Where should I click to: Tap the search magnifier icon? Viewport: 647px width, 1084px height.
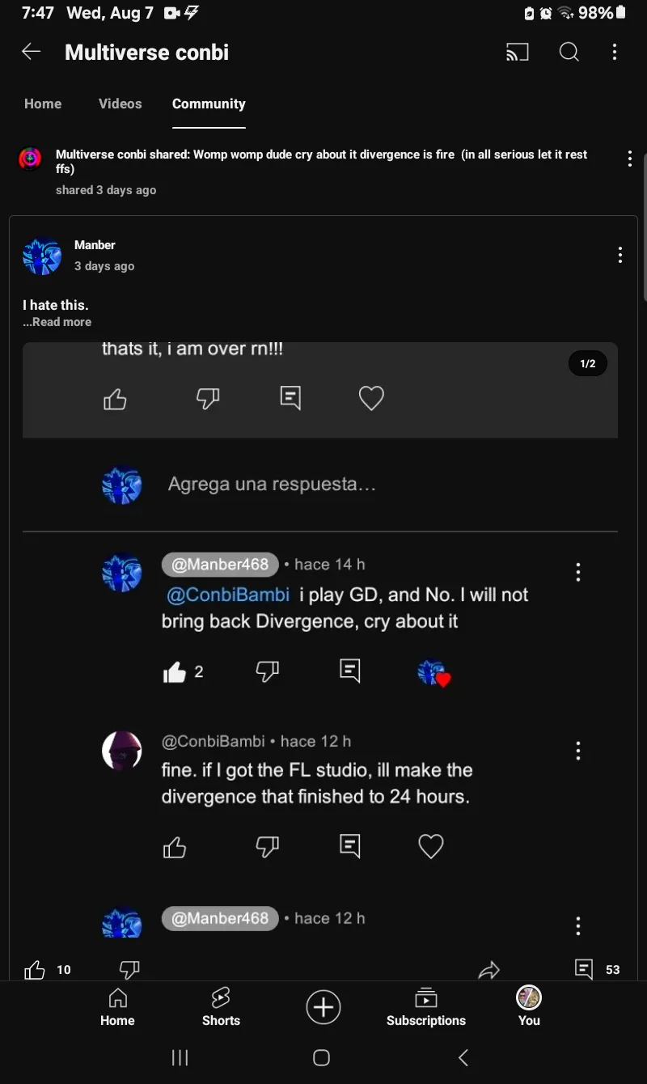[x=569, y=53]
